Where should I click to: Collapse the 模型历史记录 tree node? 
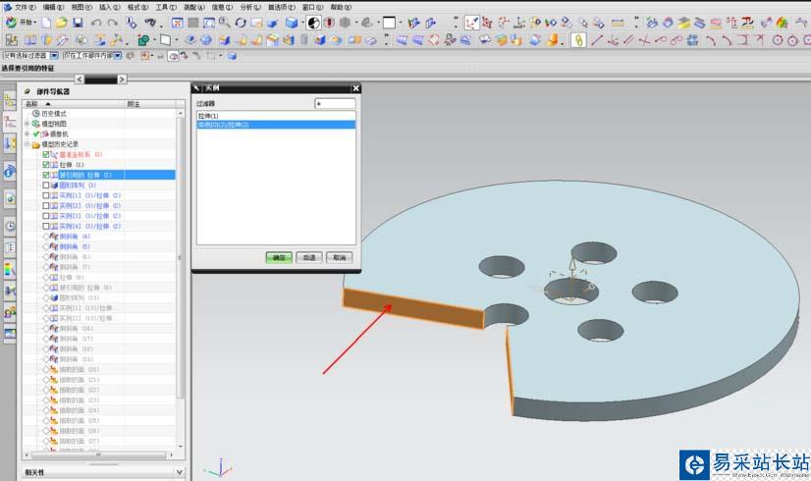tap(27, 144)
